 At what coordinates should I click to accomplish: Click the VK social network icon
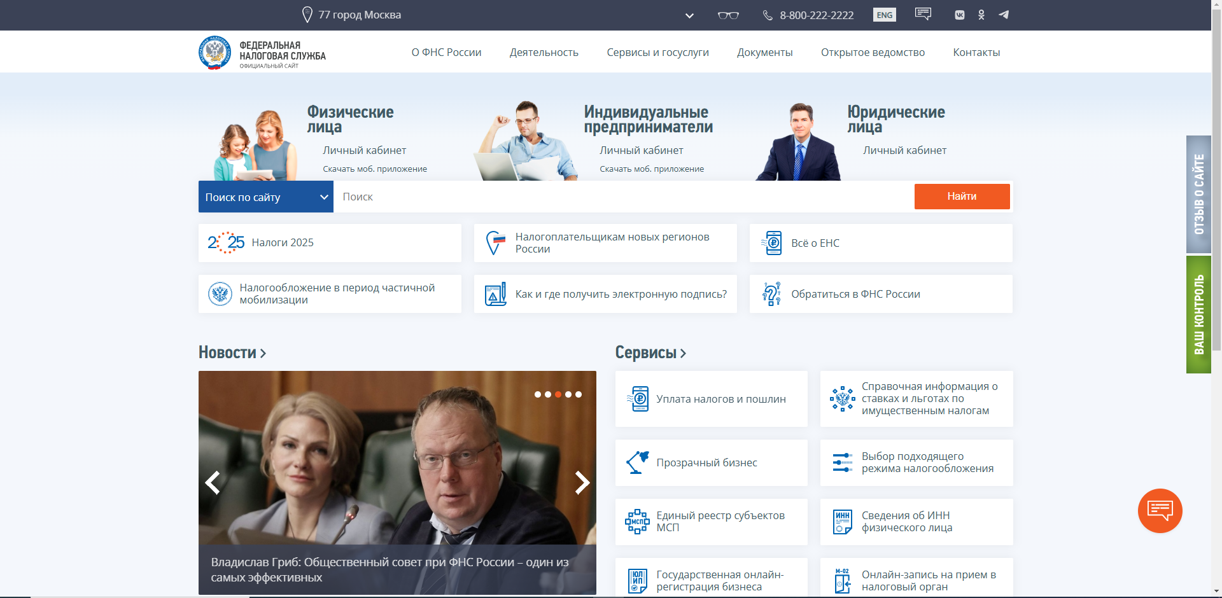[x=959, y=15]
